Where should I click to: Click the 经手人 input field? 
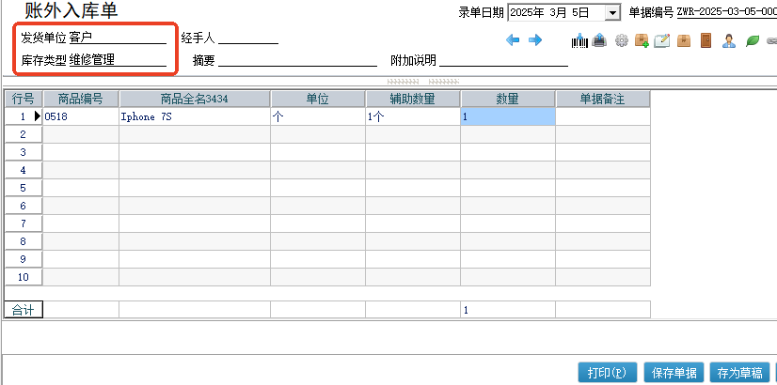(x=248, y=38)
